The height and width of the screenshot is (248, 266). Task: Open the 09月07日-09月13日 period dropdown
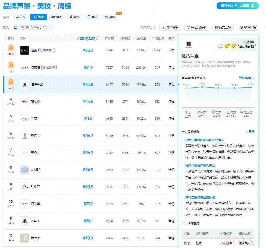pyautogui.click(x=33, y=27)
